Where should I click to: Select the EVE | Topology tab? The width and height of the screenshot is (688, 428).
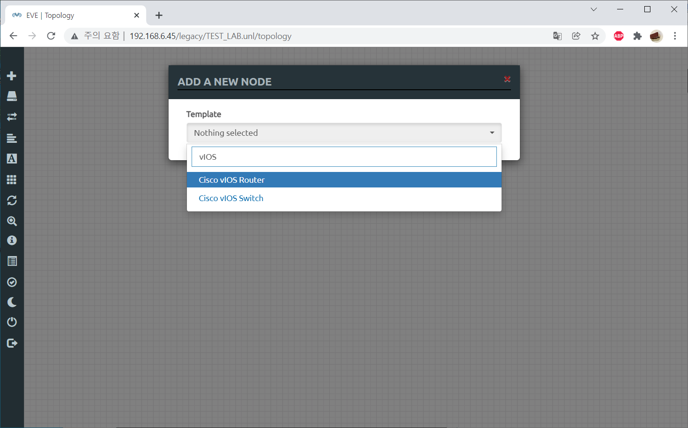click(x=76, y=16)
